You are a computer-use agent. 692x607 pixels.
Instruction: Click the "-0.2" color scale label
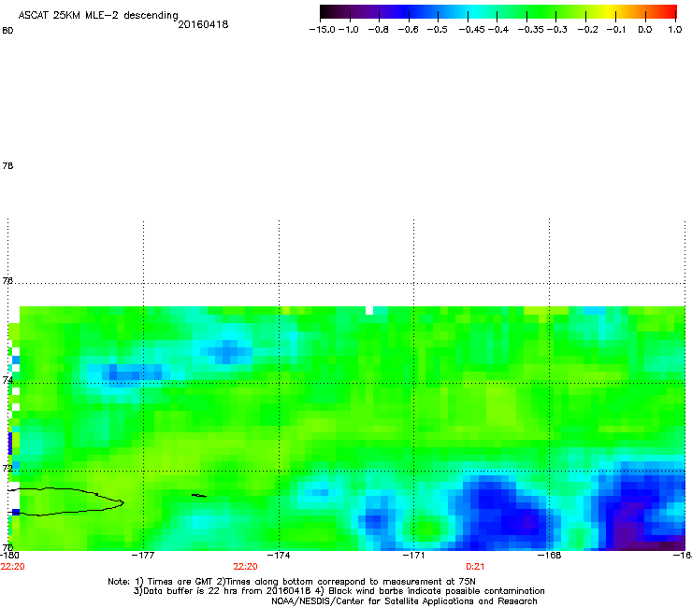588,30
